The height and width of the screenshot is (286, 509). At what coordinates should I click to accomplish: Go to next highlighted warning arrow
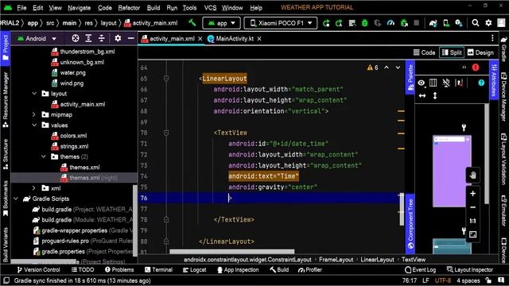(398, 68)
